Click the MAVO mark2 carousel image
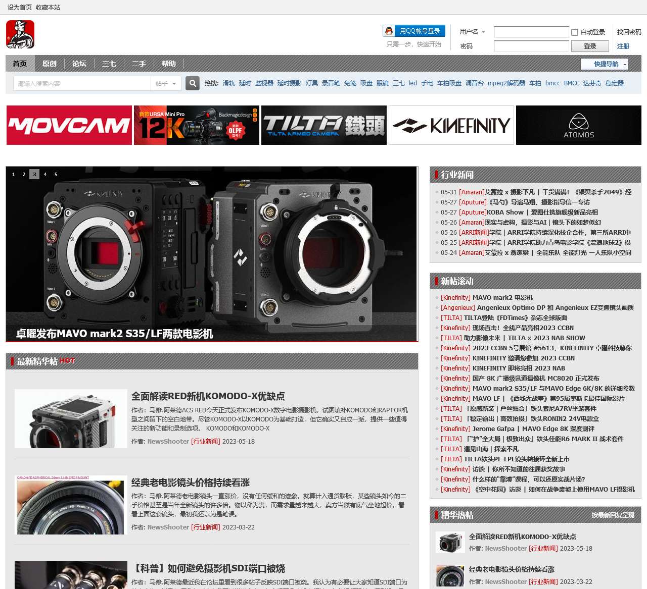The height and width of the screenshot is (589, 647). coord(212,254)
